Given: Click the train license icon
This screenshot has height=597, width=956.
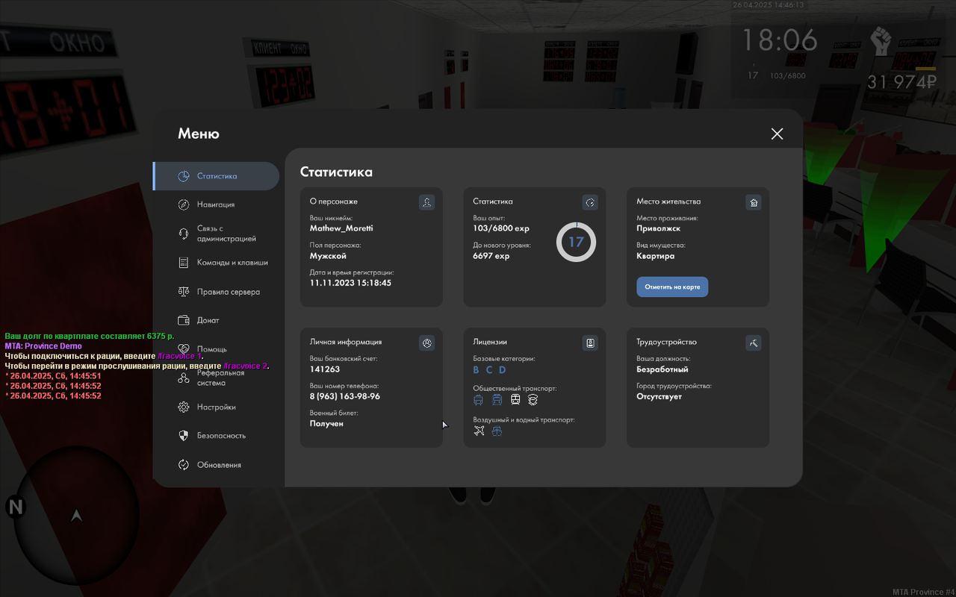Looking at the screenshot, I should [x=515, y=400].
